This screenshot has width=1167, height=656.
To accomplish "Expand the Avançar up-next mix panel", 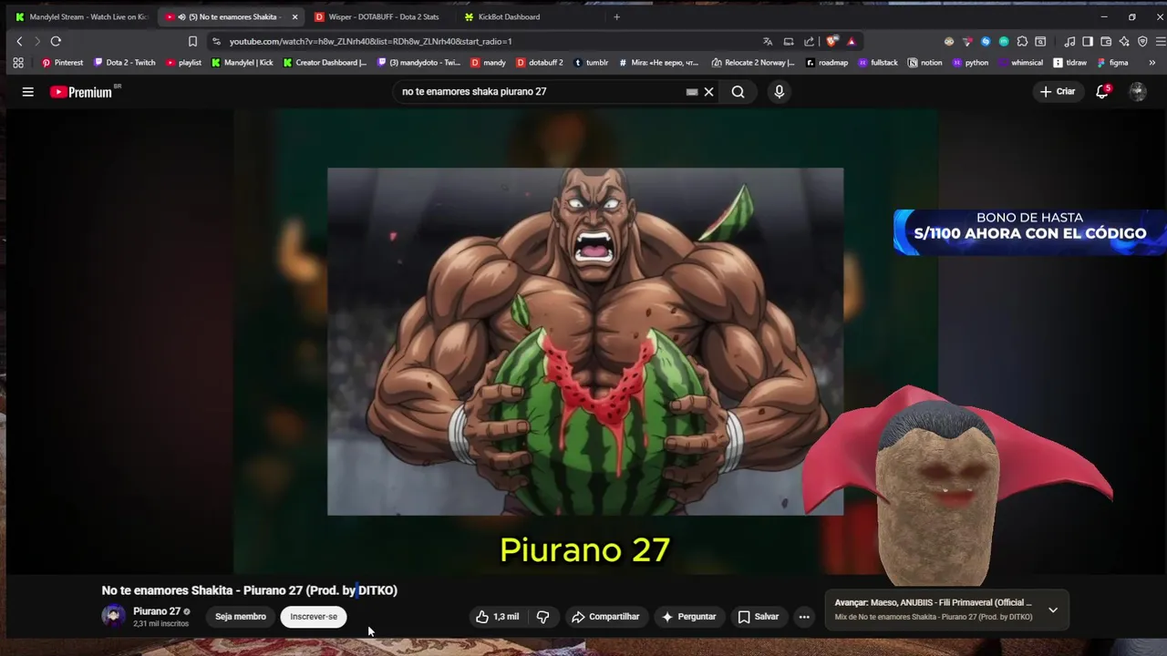I will (x=1053, y=610).
